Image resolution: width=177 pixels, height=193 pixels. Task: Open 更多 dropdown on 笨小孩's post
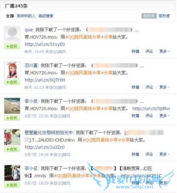tap(165, 116)
